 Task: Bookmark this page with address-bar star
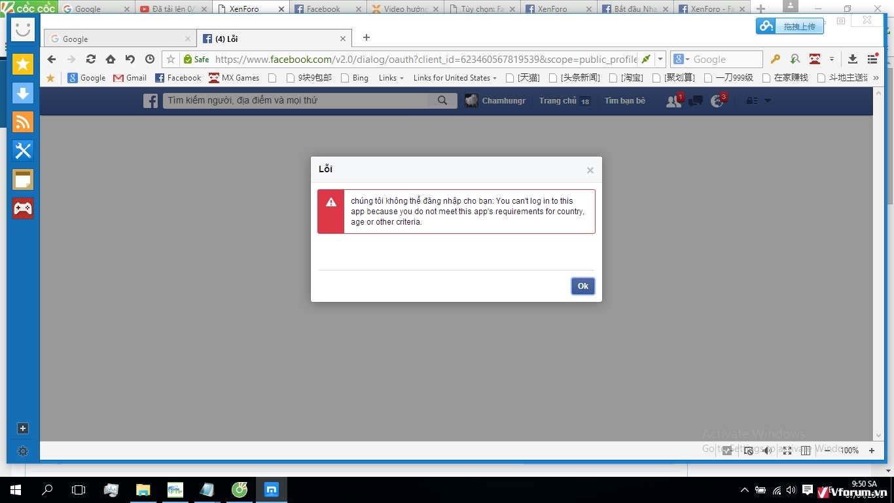coord(171,59)
